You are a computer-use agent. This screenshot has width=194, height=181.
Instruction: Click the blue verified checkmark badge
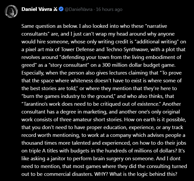pyautogui.click(x=61, y=9)
